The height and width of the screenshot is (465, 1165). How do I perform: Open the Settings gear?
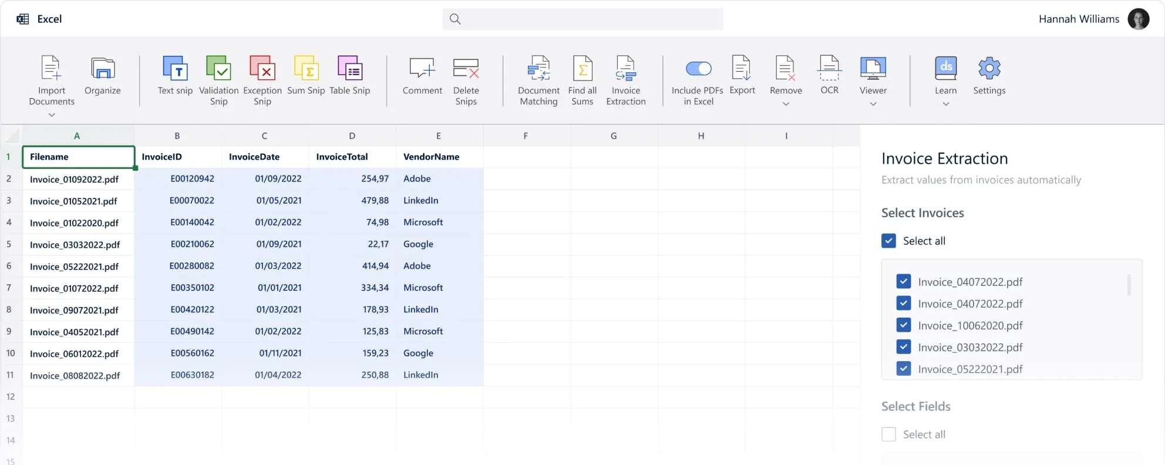[989, 69]
